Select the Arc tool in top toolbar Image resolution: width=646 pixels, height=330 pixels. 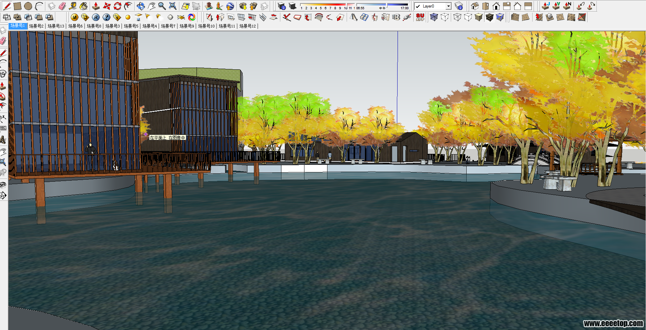[x=39, y=6]
